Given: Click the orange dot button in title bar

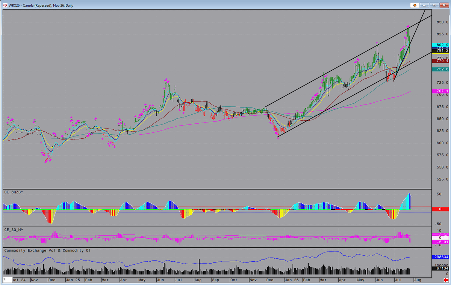Looking at the screenshot, I should coord(415,5).
